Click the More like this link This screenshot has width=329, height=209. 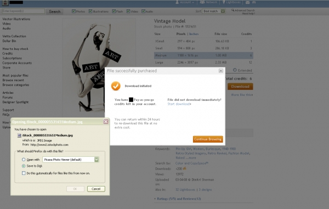(242, 95)
